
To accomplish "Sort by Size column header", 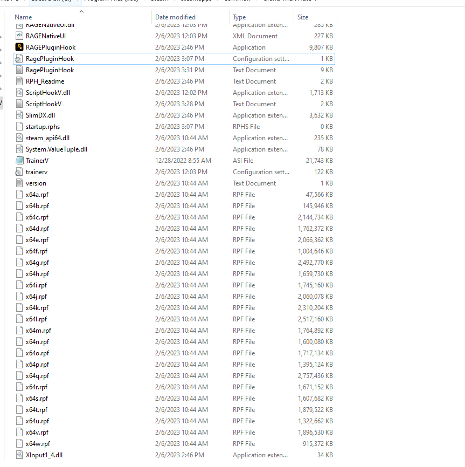I will [303, 17].
